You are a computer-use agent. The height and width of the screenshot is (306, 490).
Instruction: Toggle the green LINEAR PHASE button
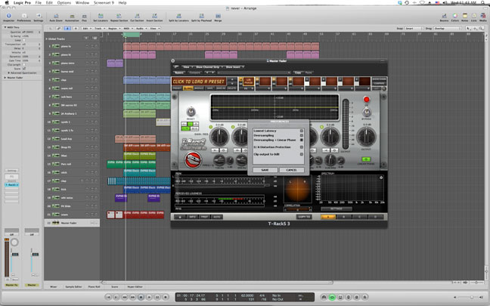point(366,159)
